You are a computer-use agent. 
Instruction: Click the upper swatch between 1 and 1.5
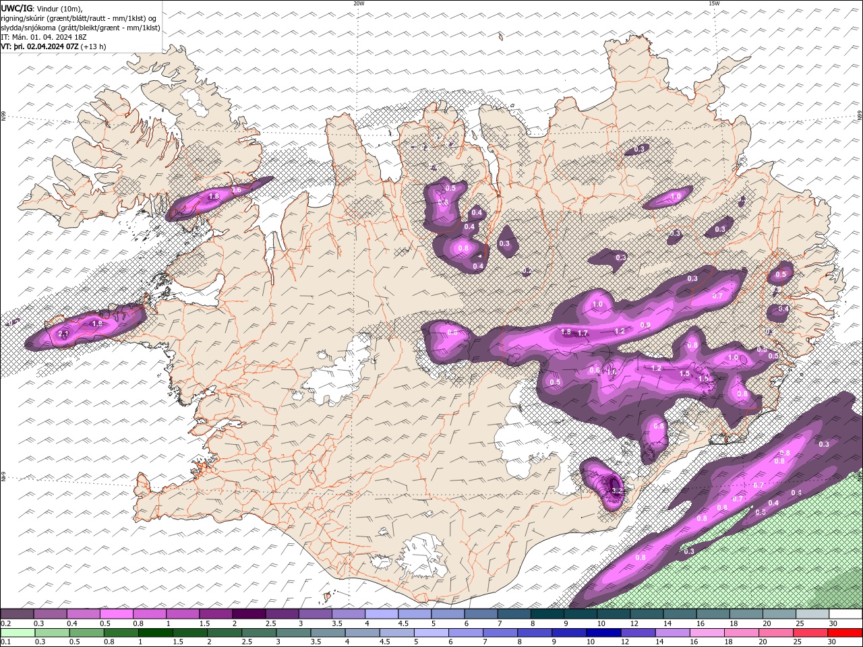183,614
